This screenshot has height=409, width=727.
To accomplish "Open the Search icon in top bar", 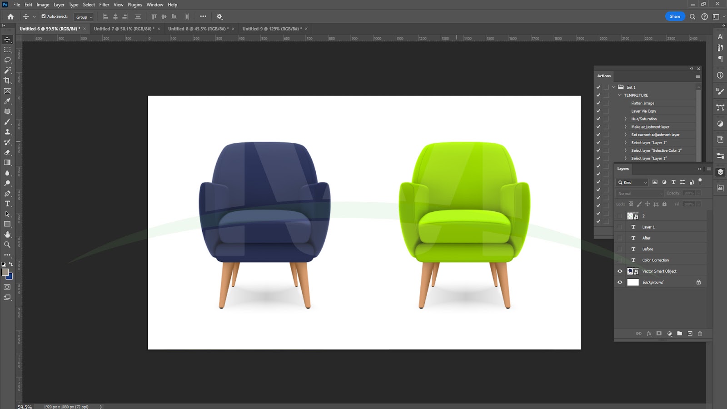I will [692, 16].
